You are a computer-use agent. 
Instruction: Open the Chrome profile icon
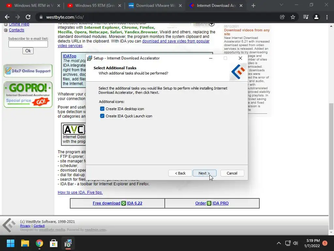(x=316, y=17)
